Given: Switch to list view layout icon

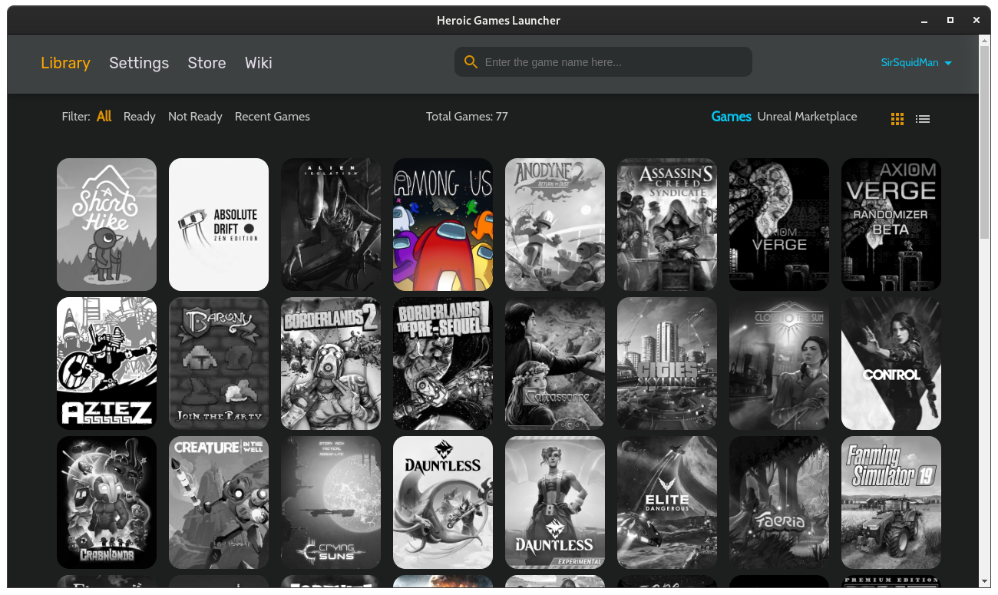Looking at the screenshot, I should coord(923,119).
